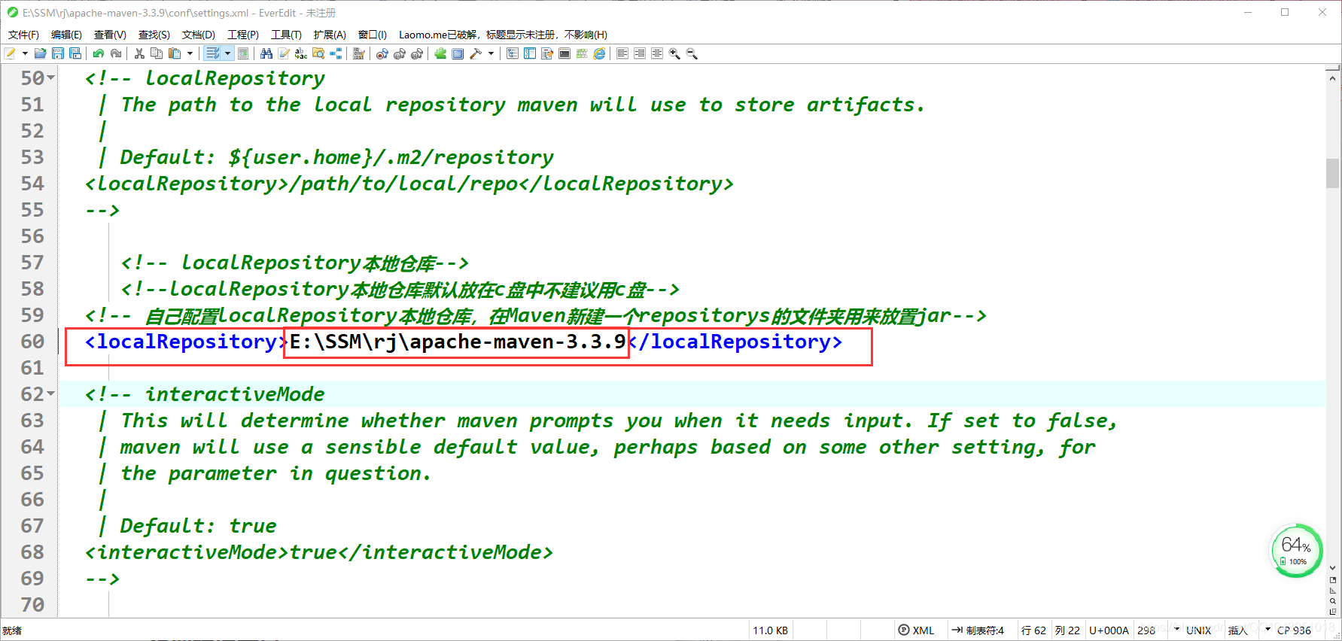Click the Copy icon in toolbar
1342x641 pixels.
coord(157,53)
